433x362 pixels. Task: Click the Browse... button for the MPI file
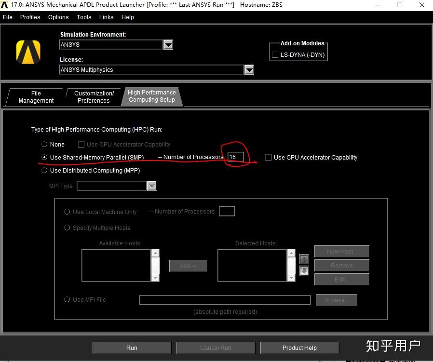coord(337,300)
